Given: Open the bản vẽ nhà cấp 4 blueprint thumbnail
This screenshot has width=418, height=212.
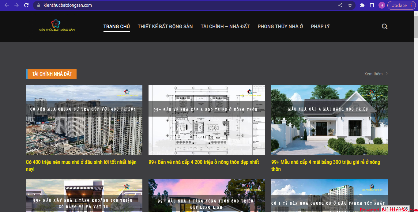Looking at the screenshot, I should (x=207, y=120).
